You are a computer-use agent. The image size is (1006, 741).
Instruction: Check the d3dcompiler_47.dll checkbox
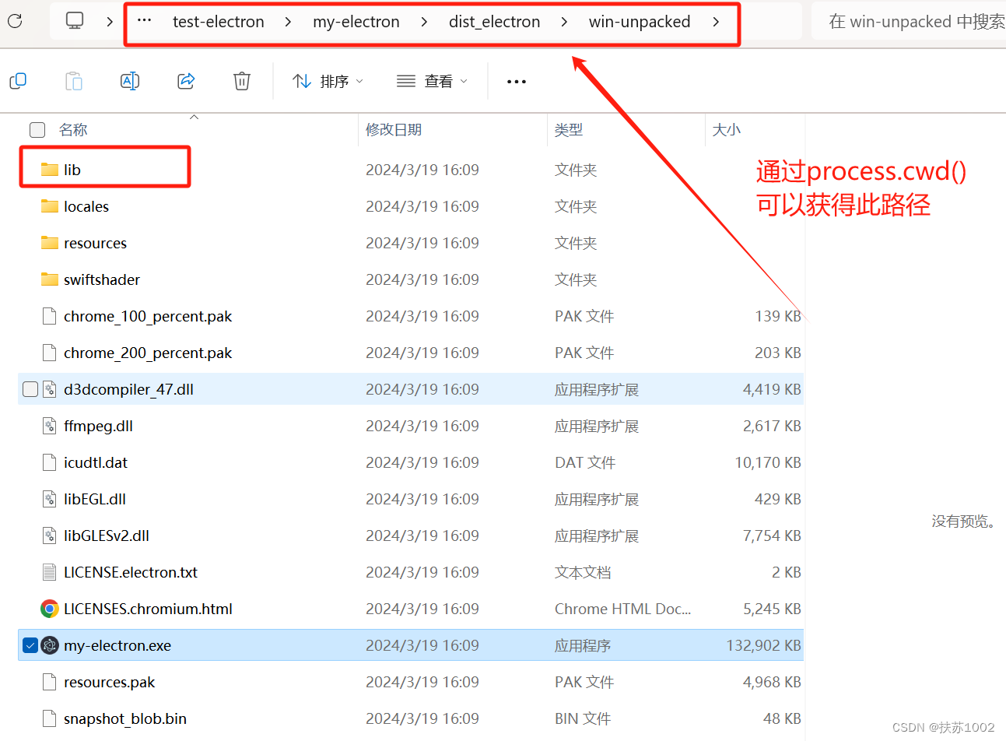tap(30, 389)
